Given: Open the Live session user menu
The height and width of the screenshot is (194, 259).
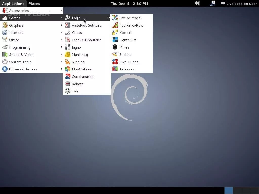Looking at the screenshot, I should (239, 4).
